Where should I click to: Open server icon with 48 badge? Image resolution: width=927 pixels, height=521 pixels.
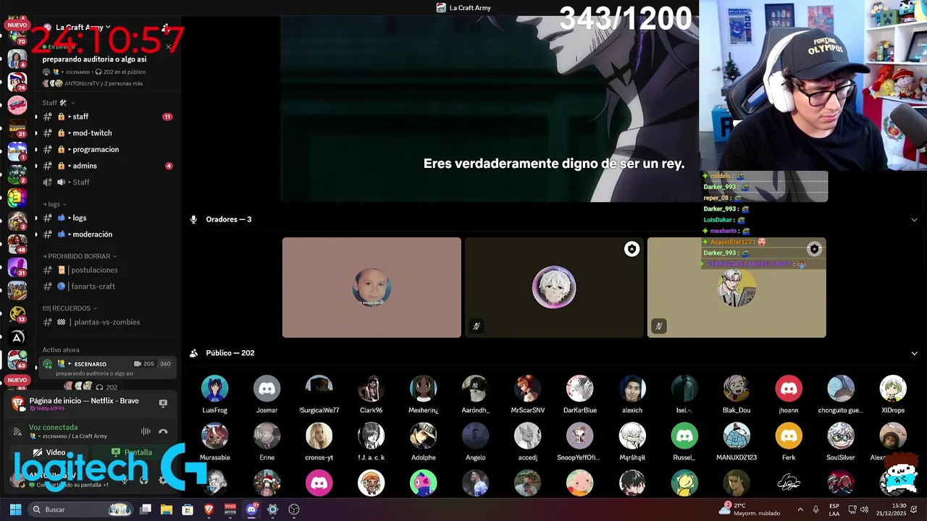[17, 243]
